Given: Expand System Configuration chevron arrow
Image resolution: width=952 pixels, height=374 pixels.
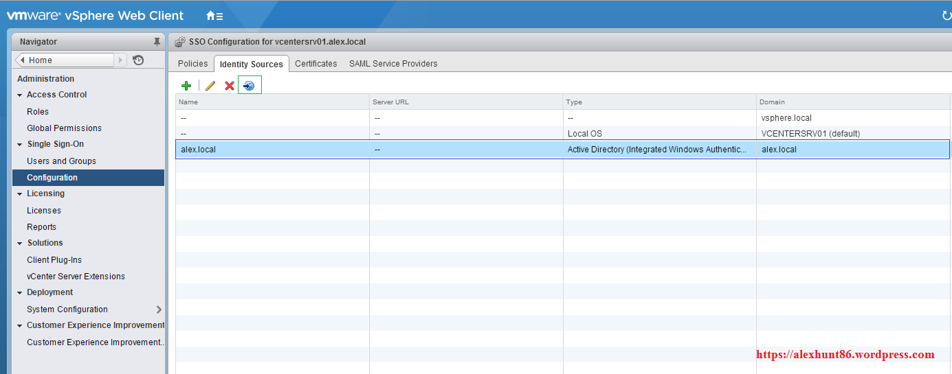Looking at the screenshot, I should click(159, 309).
